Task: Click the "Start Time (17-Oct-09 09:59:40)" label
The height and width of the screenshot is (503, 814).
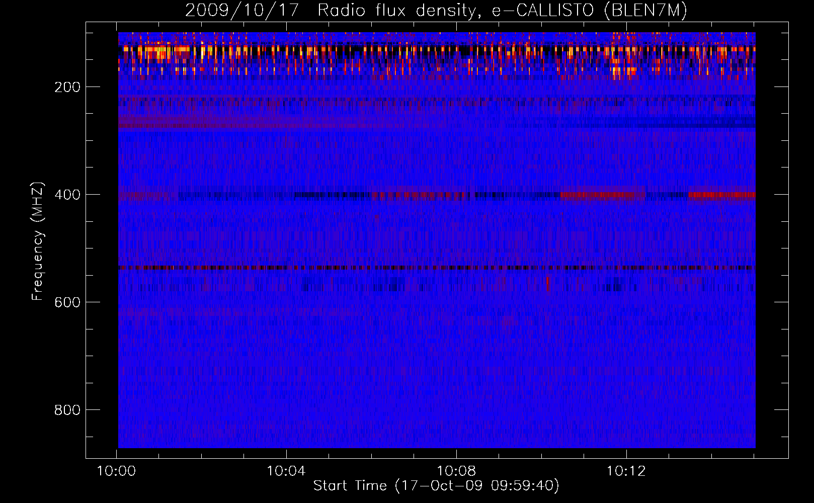Action: point(436,486)
